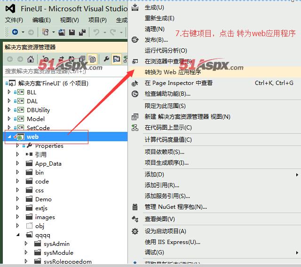Click the Solution Explorer Back arrow icon
Screen dimensions: 301x267
coord(10,59)
